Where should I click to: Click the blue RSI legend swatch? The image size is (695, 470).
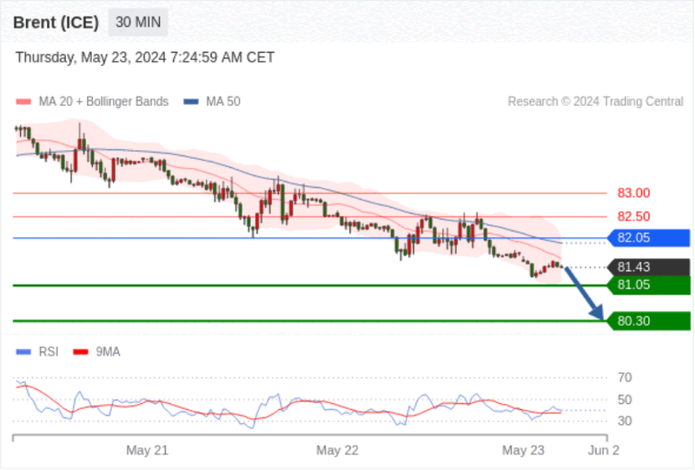click(23, 352)
